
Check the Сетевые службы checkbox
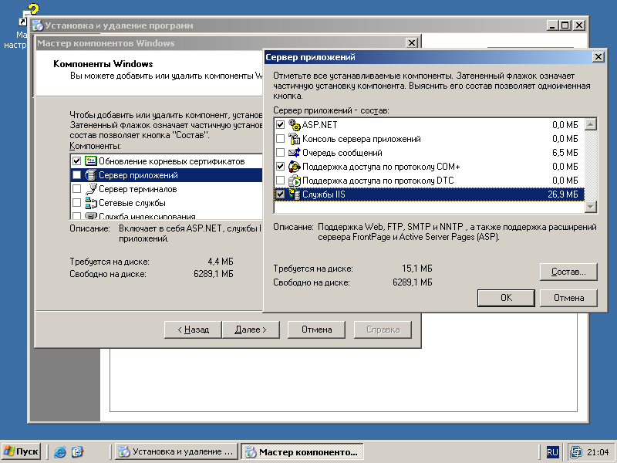[x=76, y=203]
